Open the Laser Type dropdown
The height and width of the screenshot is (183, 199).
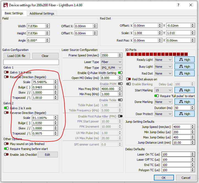pyautogui.click(x=111, y=62)
